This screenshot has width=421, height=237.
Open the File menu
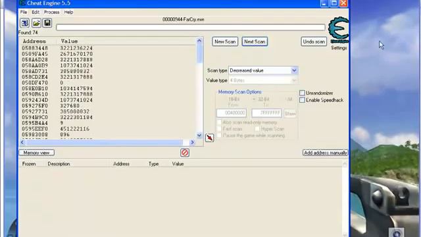[x=24, y=12]
